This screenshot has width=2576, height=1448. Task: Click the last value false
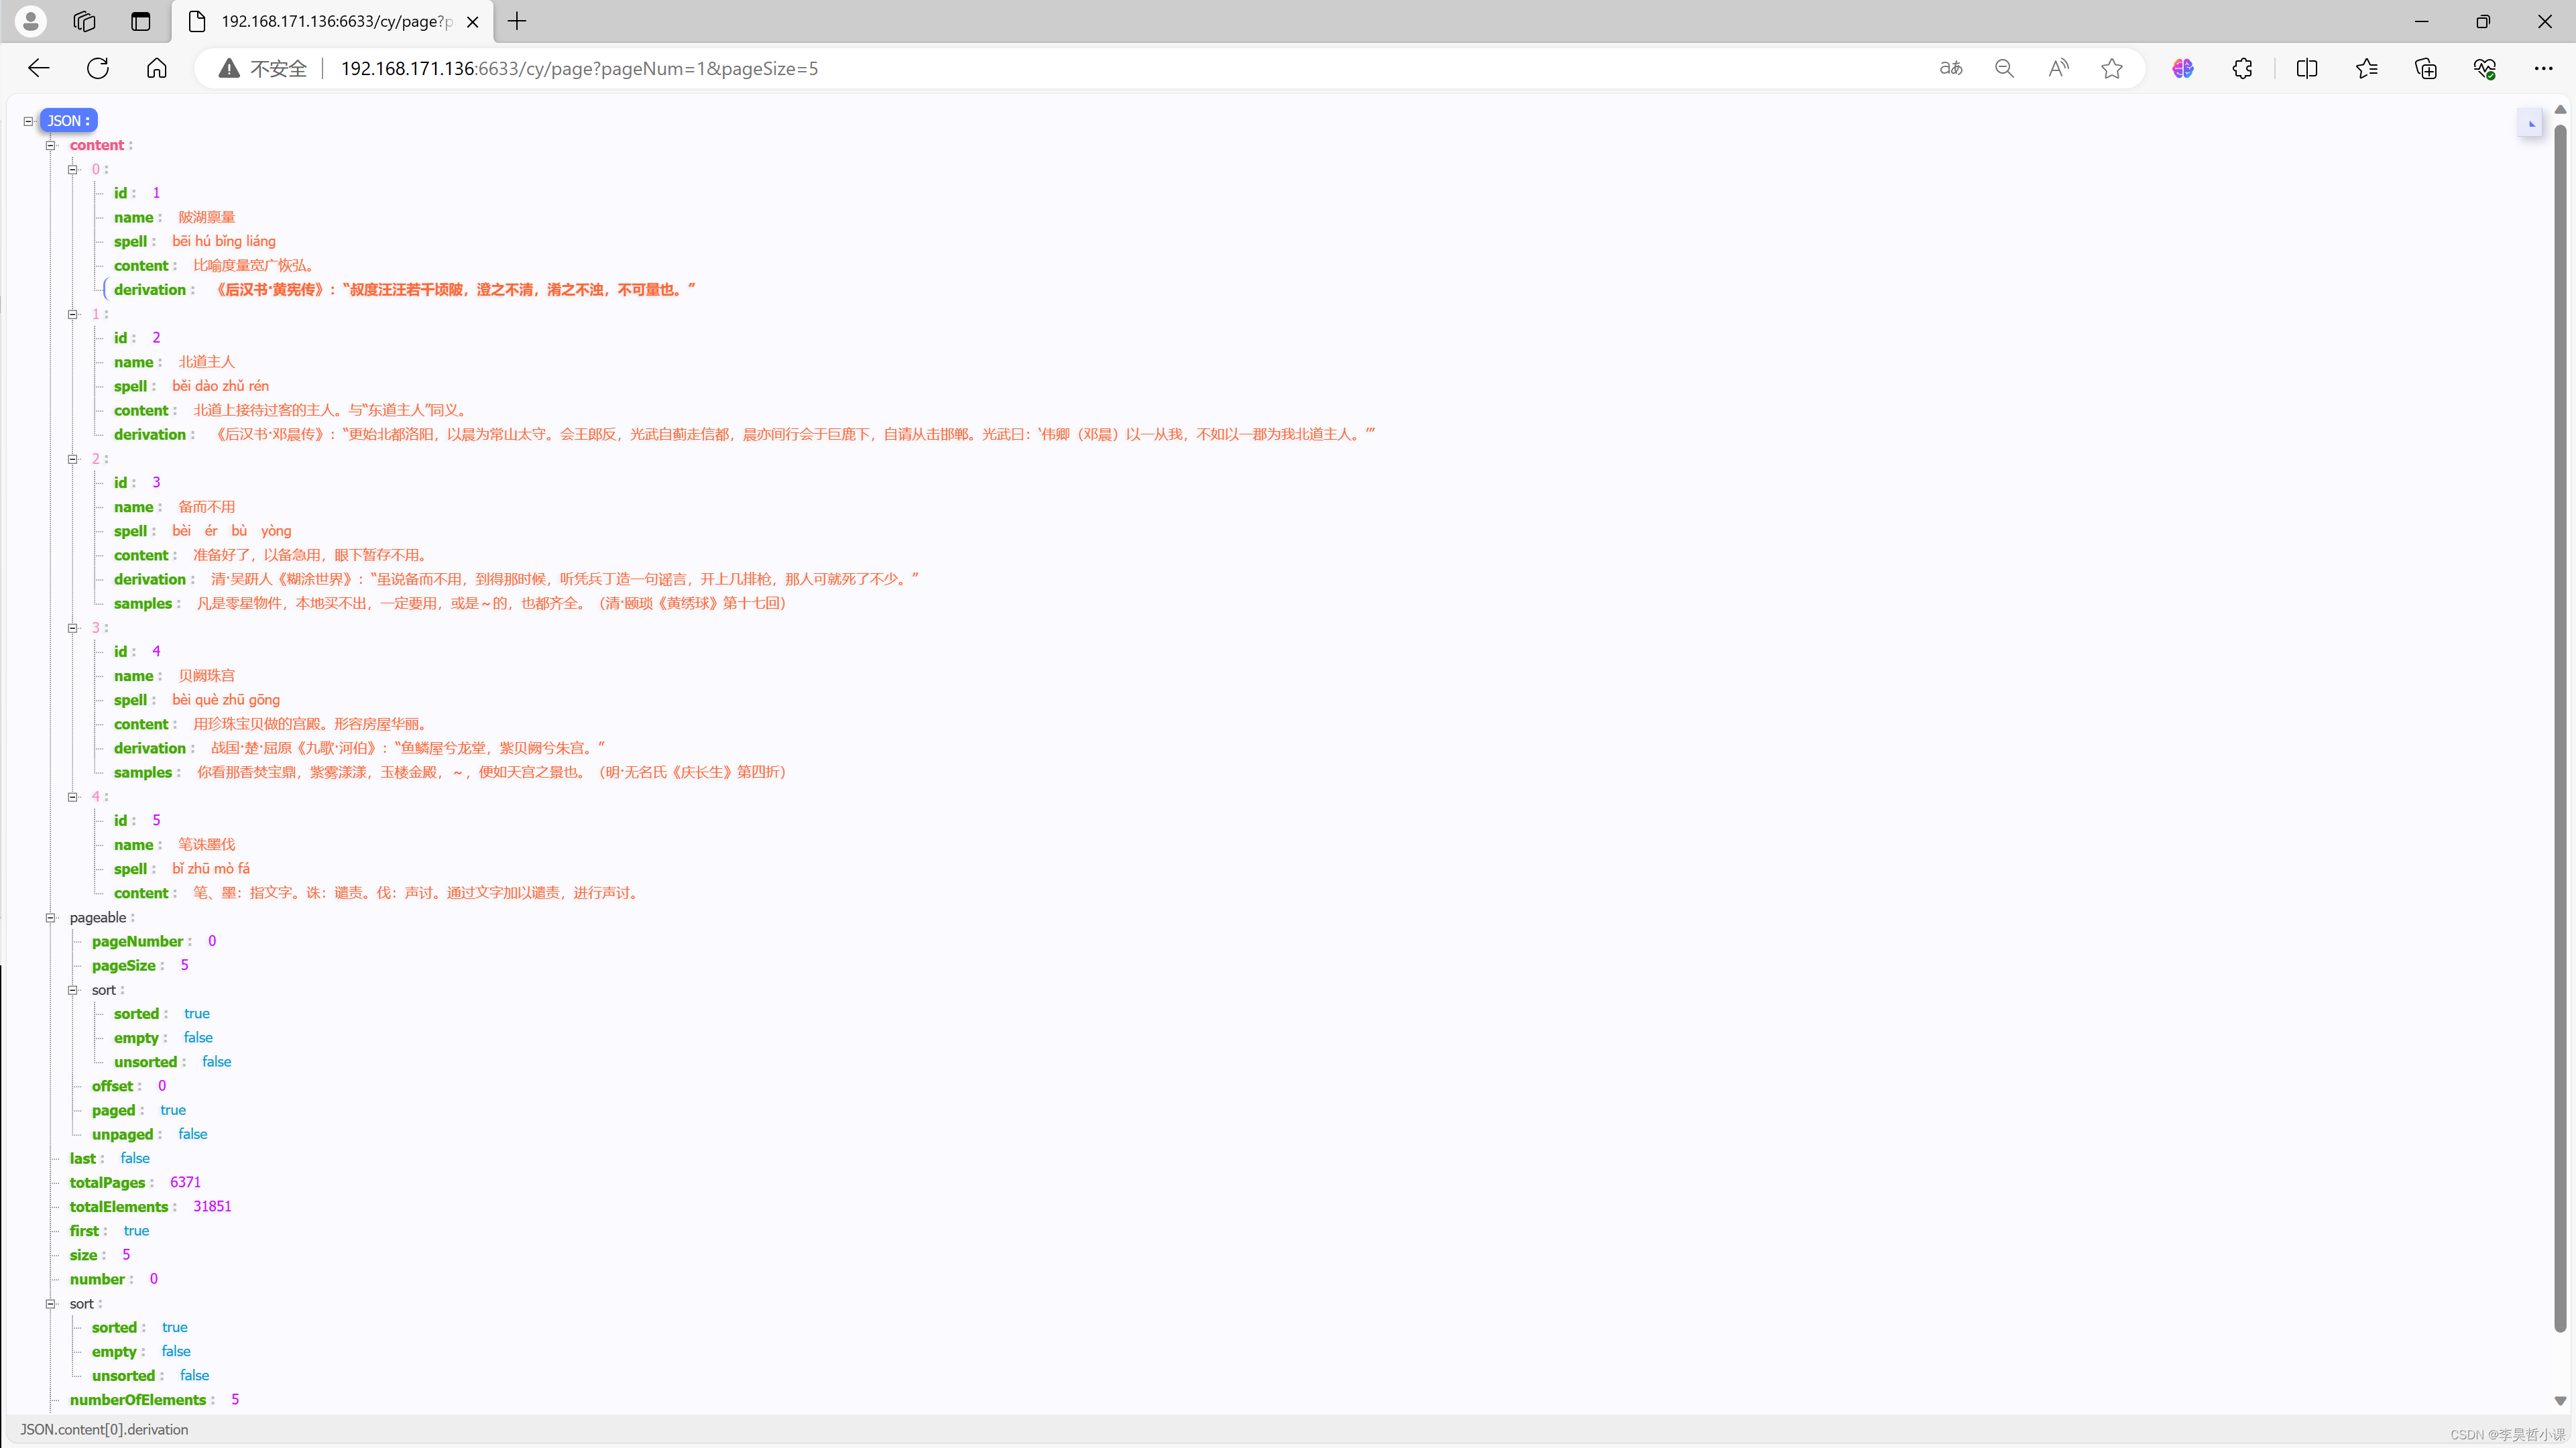135,1158
